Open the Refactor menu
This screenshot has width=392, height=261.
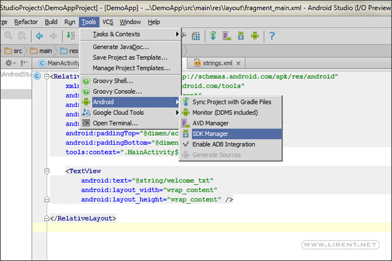click(26, 22)
